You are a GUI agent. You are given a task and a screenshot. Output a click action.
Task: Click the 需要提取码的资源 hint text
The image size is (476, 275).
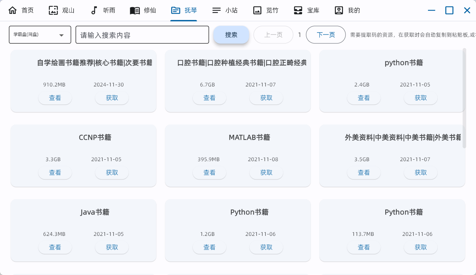tap(413, 35)
